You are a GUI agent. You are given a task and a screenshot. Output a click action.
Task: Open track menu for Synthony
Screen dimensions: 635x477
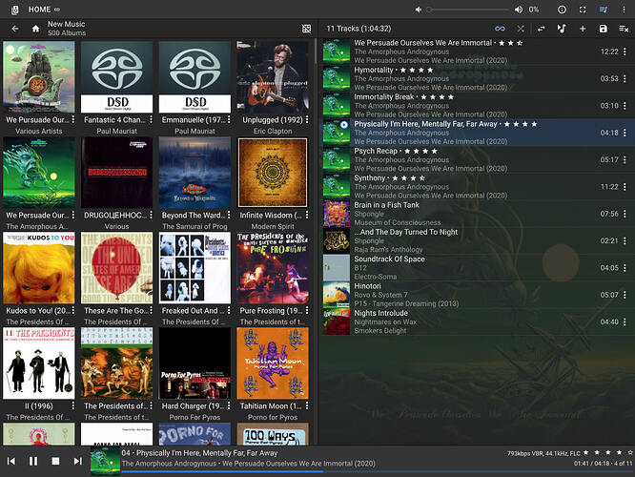[x=625, y=187]
